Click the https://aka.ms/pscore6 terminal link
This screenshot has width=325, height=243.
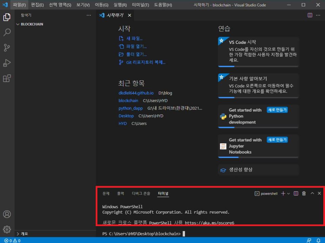pos(210,223)
